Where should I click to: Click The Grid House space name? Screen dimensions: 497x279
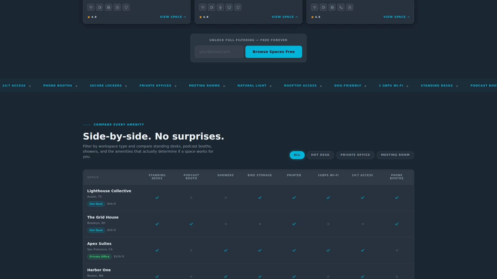tap(103, 217)
